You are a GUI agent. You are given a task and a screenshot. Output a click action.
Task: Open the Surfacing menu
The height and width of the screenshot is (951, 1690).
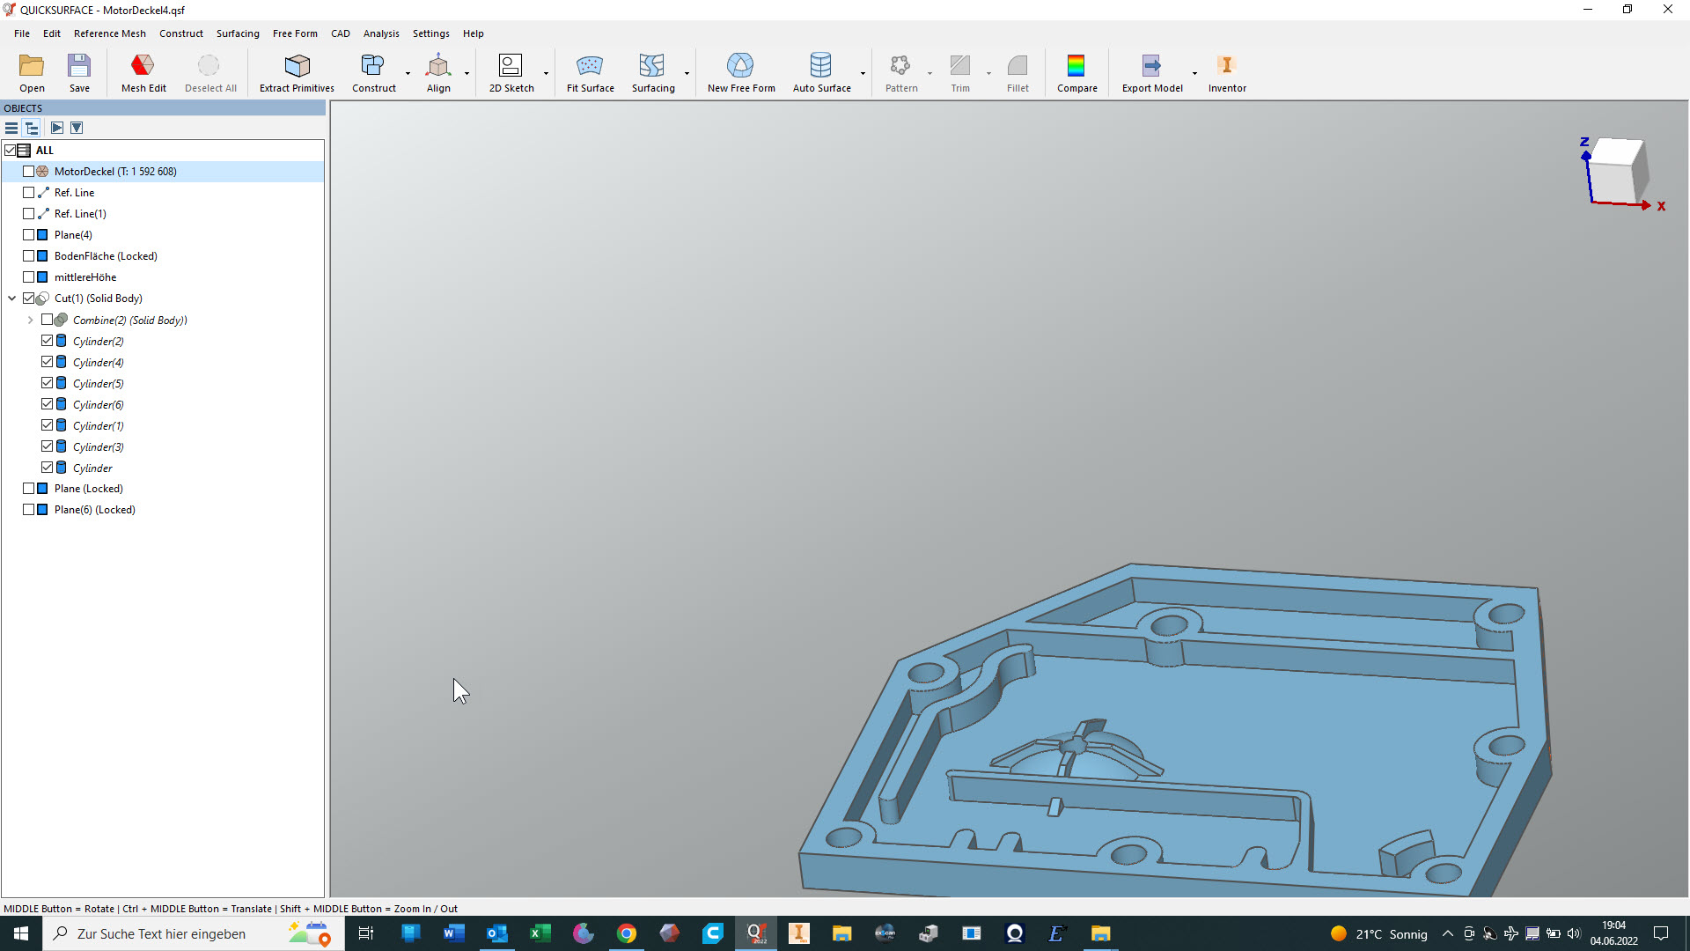click(x=238, y=33)
